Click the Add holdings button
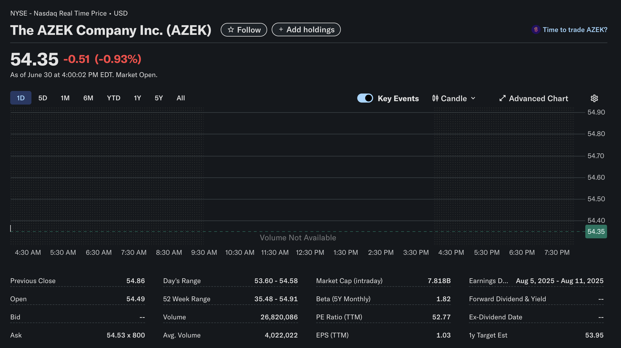621x348 pixels. pos(306,29)
